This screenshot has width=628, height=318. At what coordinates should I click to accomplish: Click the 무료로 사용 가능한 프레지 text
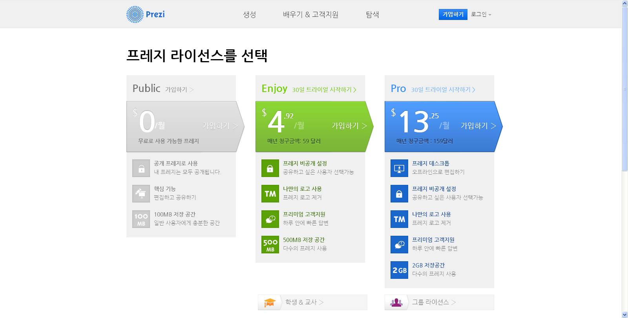[x=168, y=141]
